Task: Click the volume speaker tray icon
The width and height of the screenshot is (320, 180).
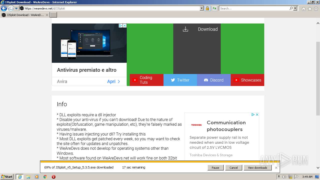Action: pos(284,177)
